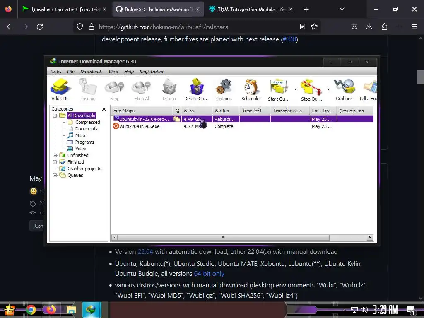Click the Resume toolbar icon

coord(87,89)
